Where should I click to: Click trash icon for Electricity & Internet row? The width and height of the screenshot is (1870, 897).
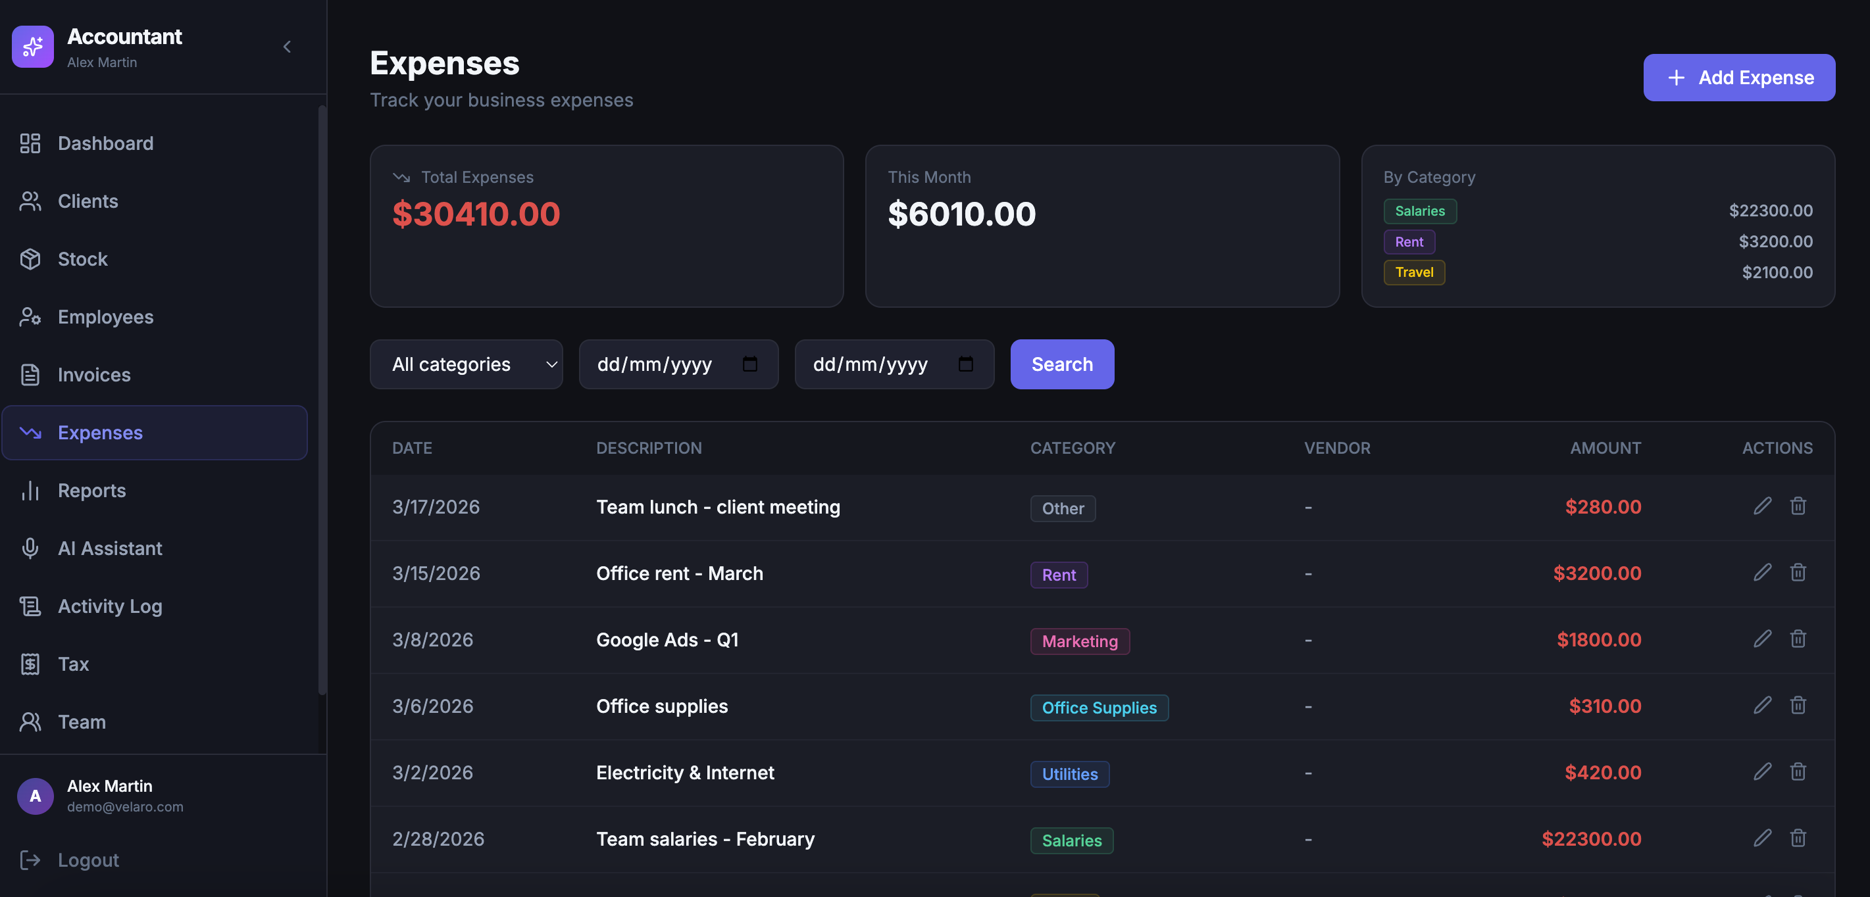pos(1798,771)
